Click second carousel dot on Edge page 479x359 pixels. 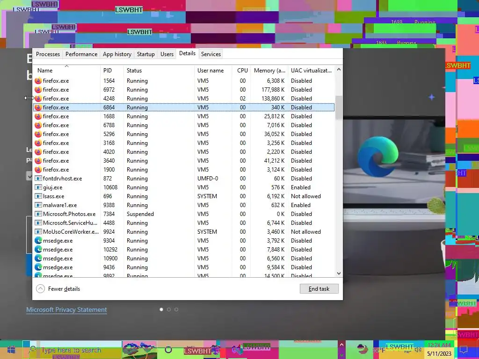(168, 309)
